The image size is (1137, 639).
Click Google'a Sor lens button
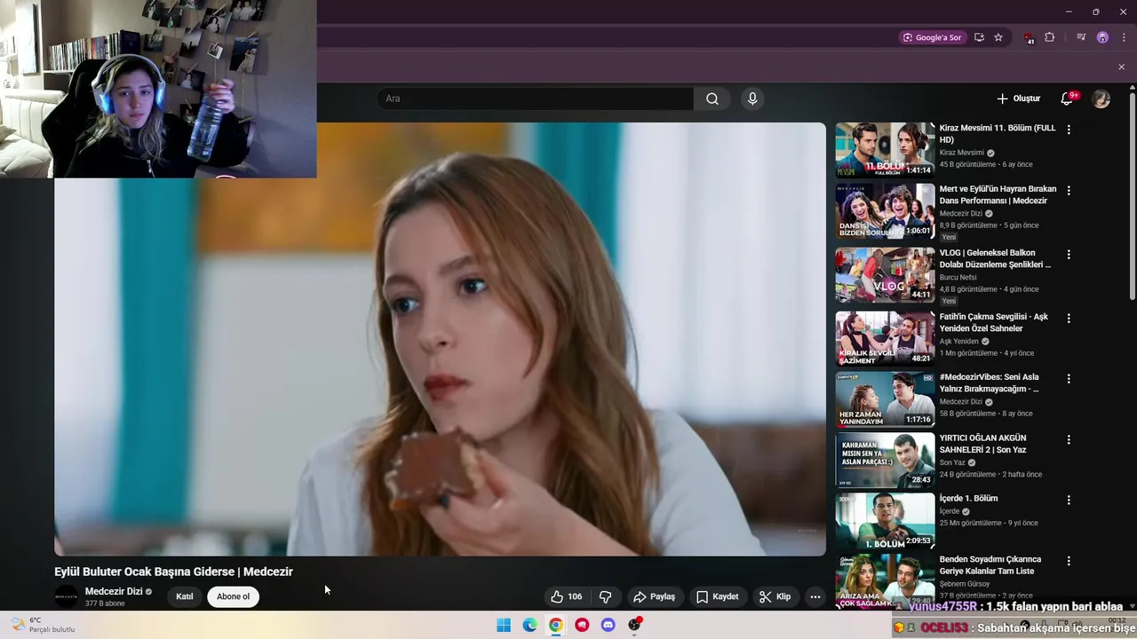(x=932, y=37)
